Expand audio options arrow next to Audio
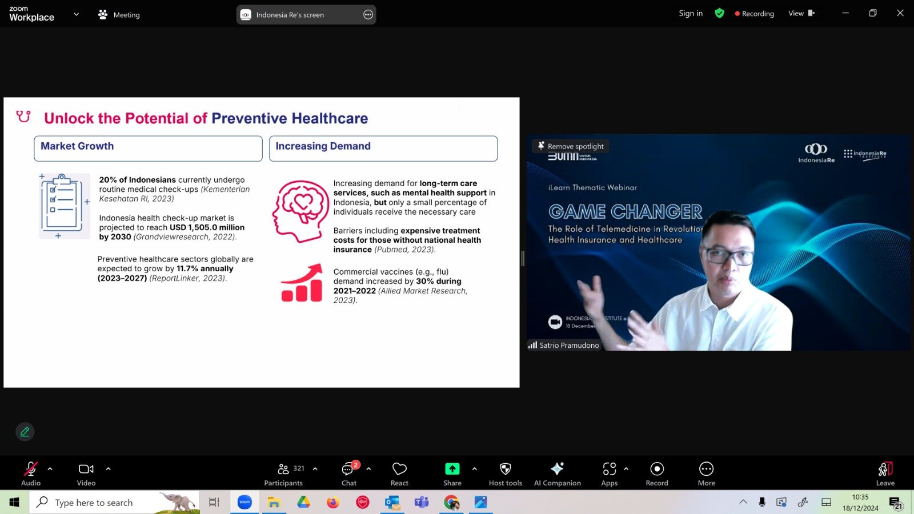Image resolution: width=914 pixels, height=514 pixels. point(50,469)
